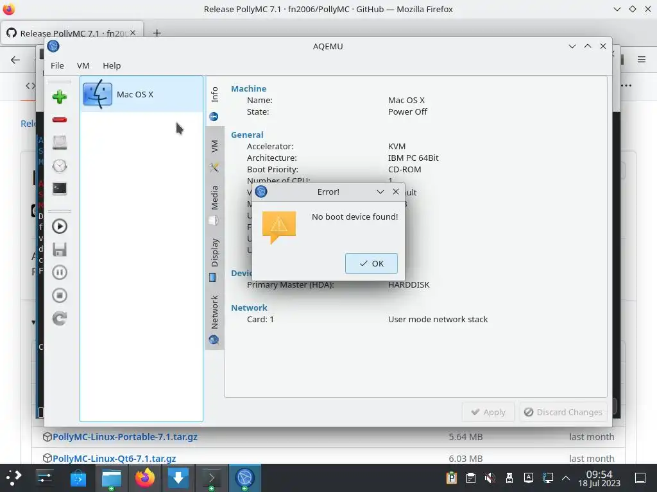Click the floppy save VM state icon
The width and height of the screenshot is (657, 492).
click(x=60, y=250)
